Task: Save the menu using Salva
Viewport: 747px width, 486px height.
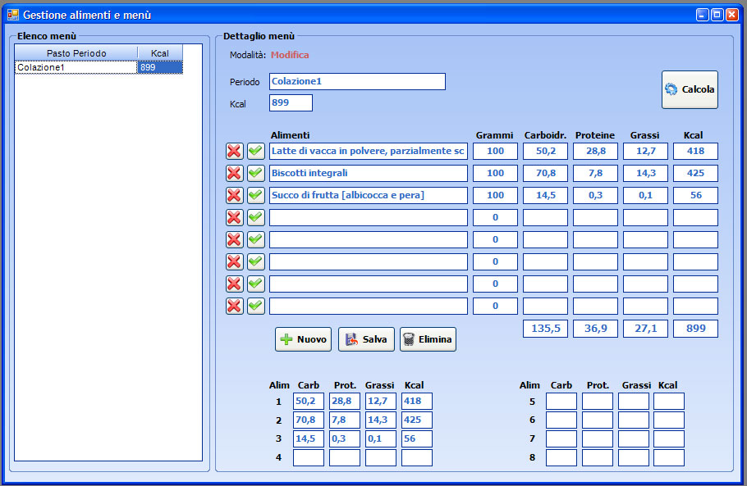Action: 366,339
